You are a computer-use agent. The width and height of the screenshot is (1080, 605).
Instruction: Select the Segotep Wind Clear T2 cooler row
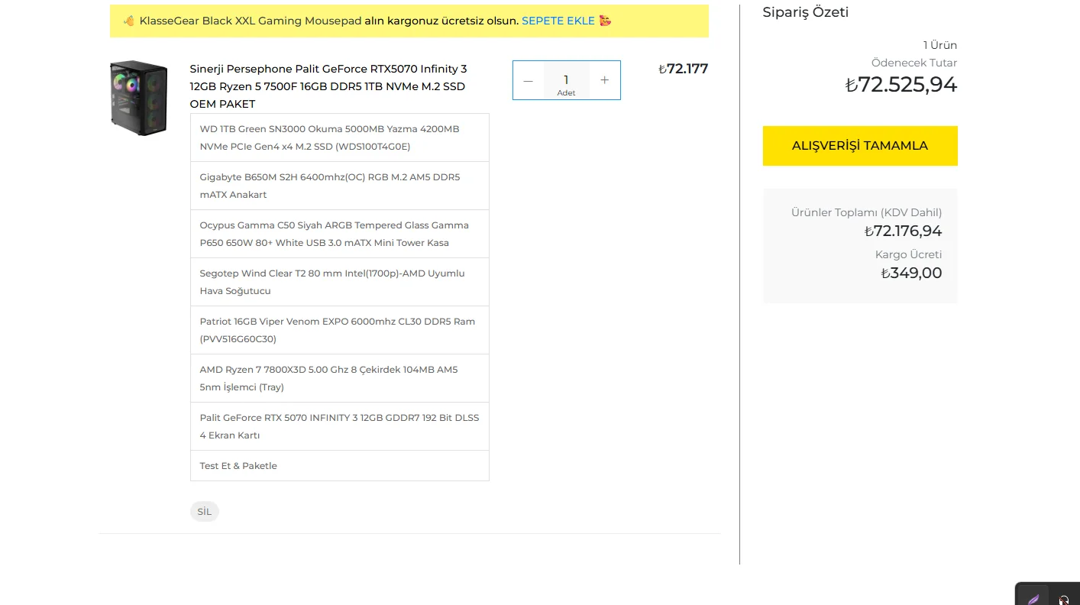[x=339, y=282]
